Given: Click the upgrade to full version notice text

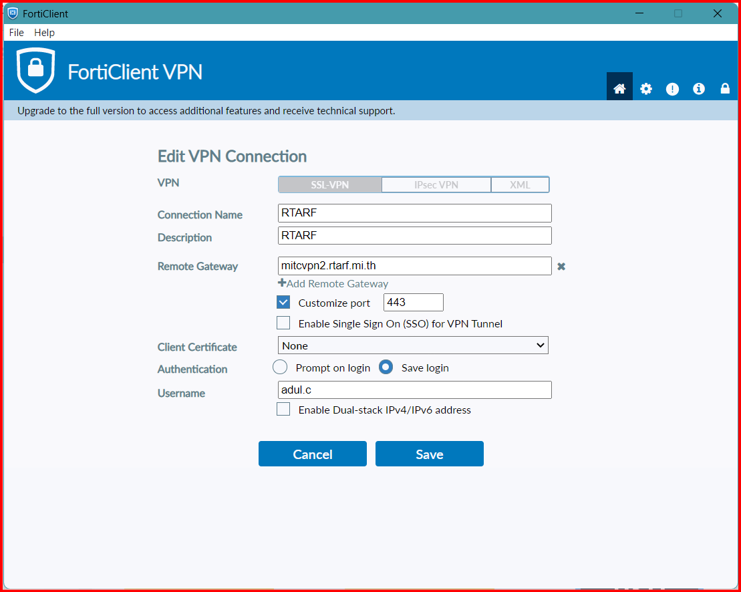Looking at the screenshot, I should (x=206, y=111).
